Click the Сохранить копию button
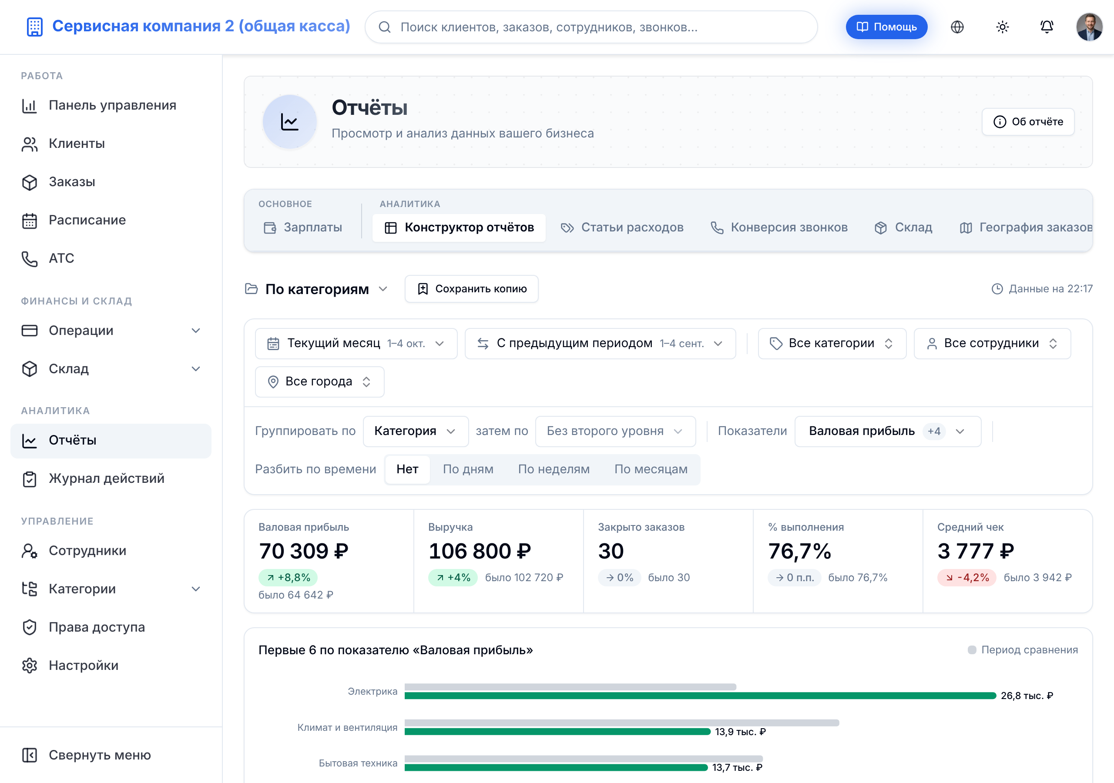Screen dimensions: 1114x783 [472, 289]
